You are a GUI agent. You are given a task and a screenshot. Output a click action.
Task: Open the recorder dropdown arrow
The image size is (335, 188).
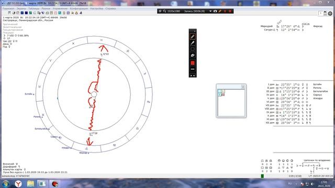(x=210, y=11)
